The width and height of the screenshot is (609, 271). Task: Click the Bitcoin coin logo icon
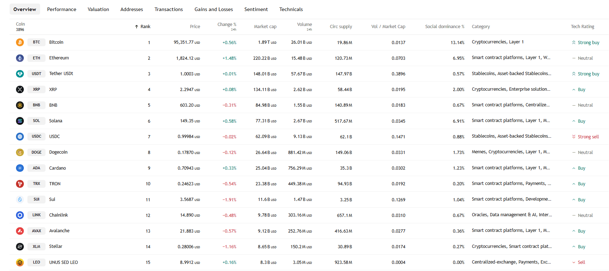[x=20, y=42]
